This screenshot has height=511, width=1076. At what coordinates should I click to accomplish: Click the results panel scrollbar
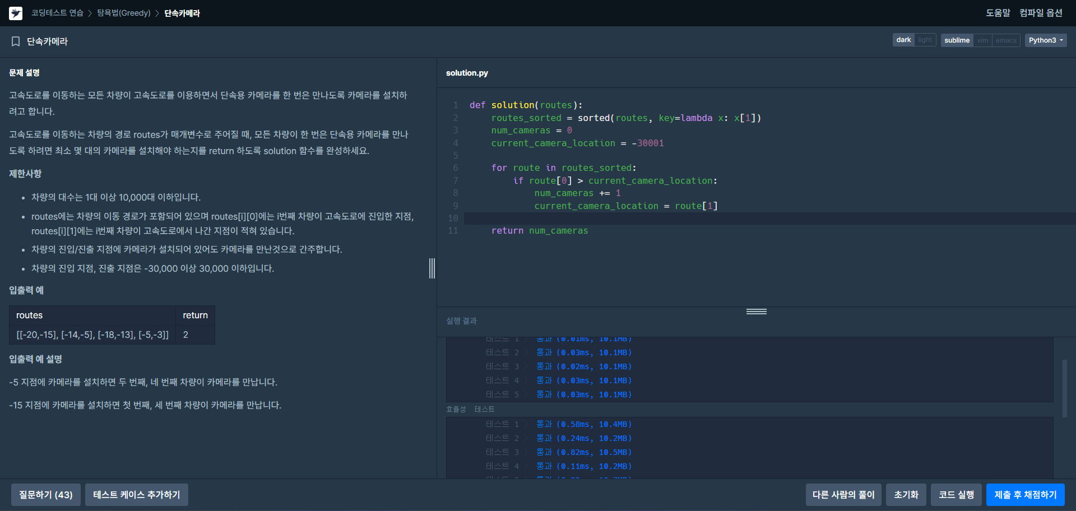1064,388
